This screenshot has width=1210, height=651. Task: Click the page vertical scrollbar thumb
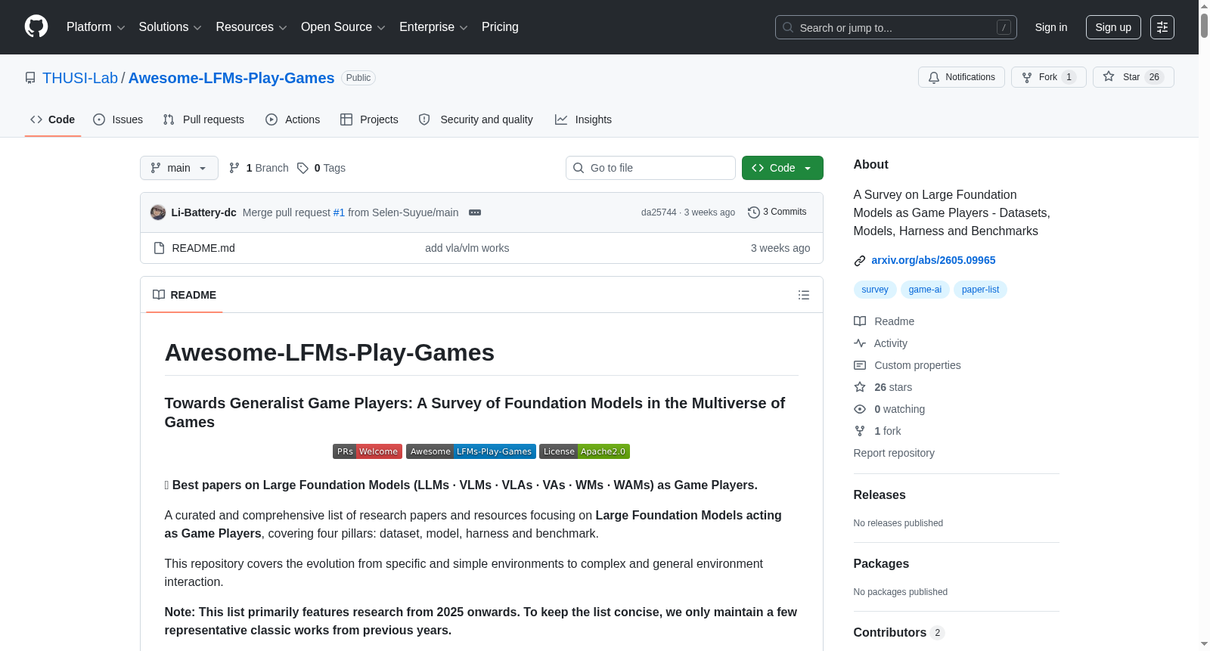pyautogui.click(x=1204, y=25)
